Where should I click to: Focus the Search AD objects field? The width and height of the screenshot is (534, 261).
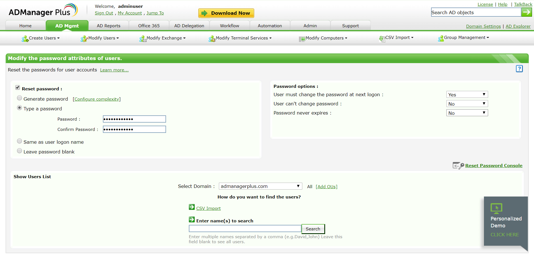(x=476, y=12)
